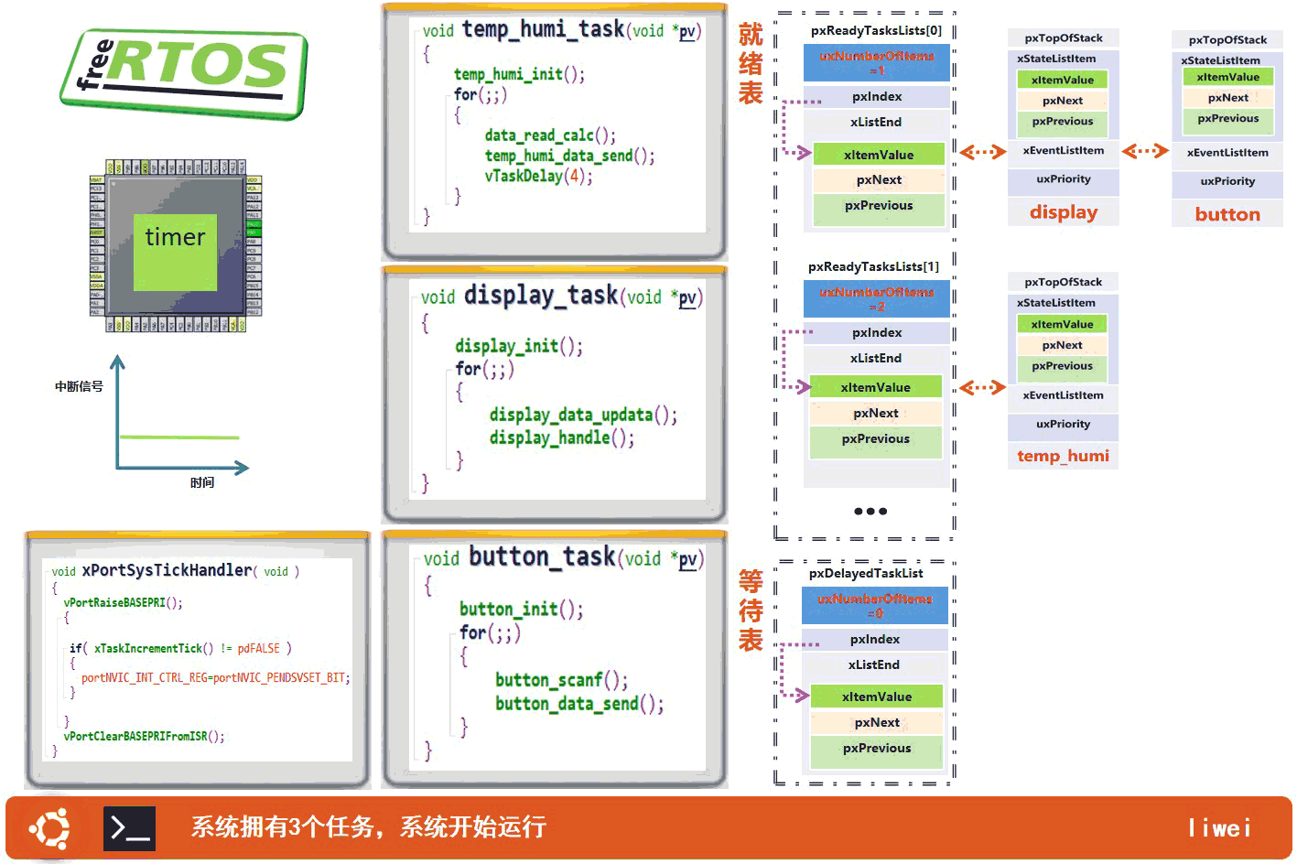Click the temp_humi_task function title
This screenshot has width=1297, height=864.
pos(544,30)
